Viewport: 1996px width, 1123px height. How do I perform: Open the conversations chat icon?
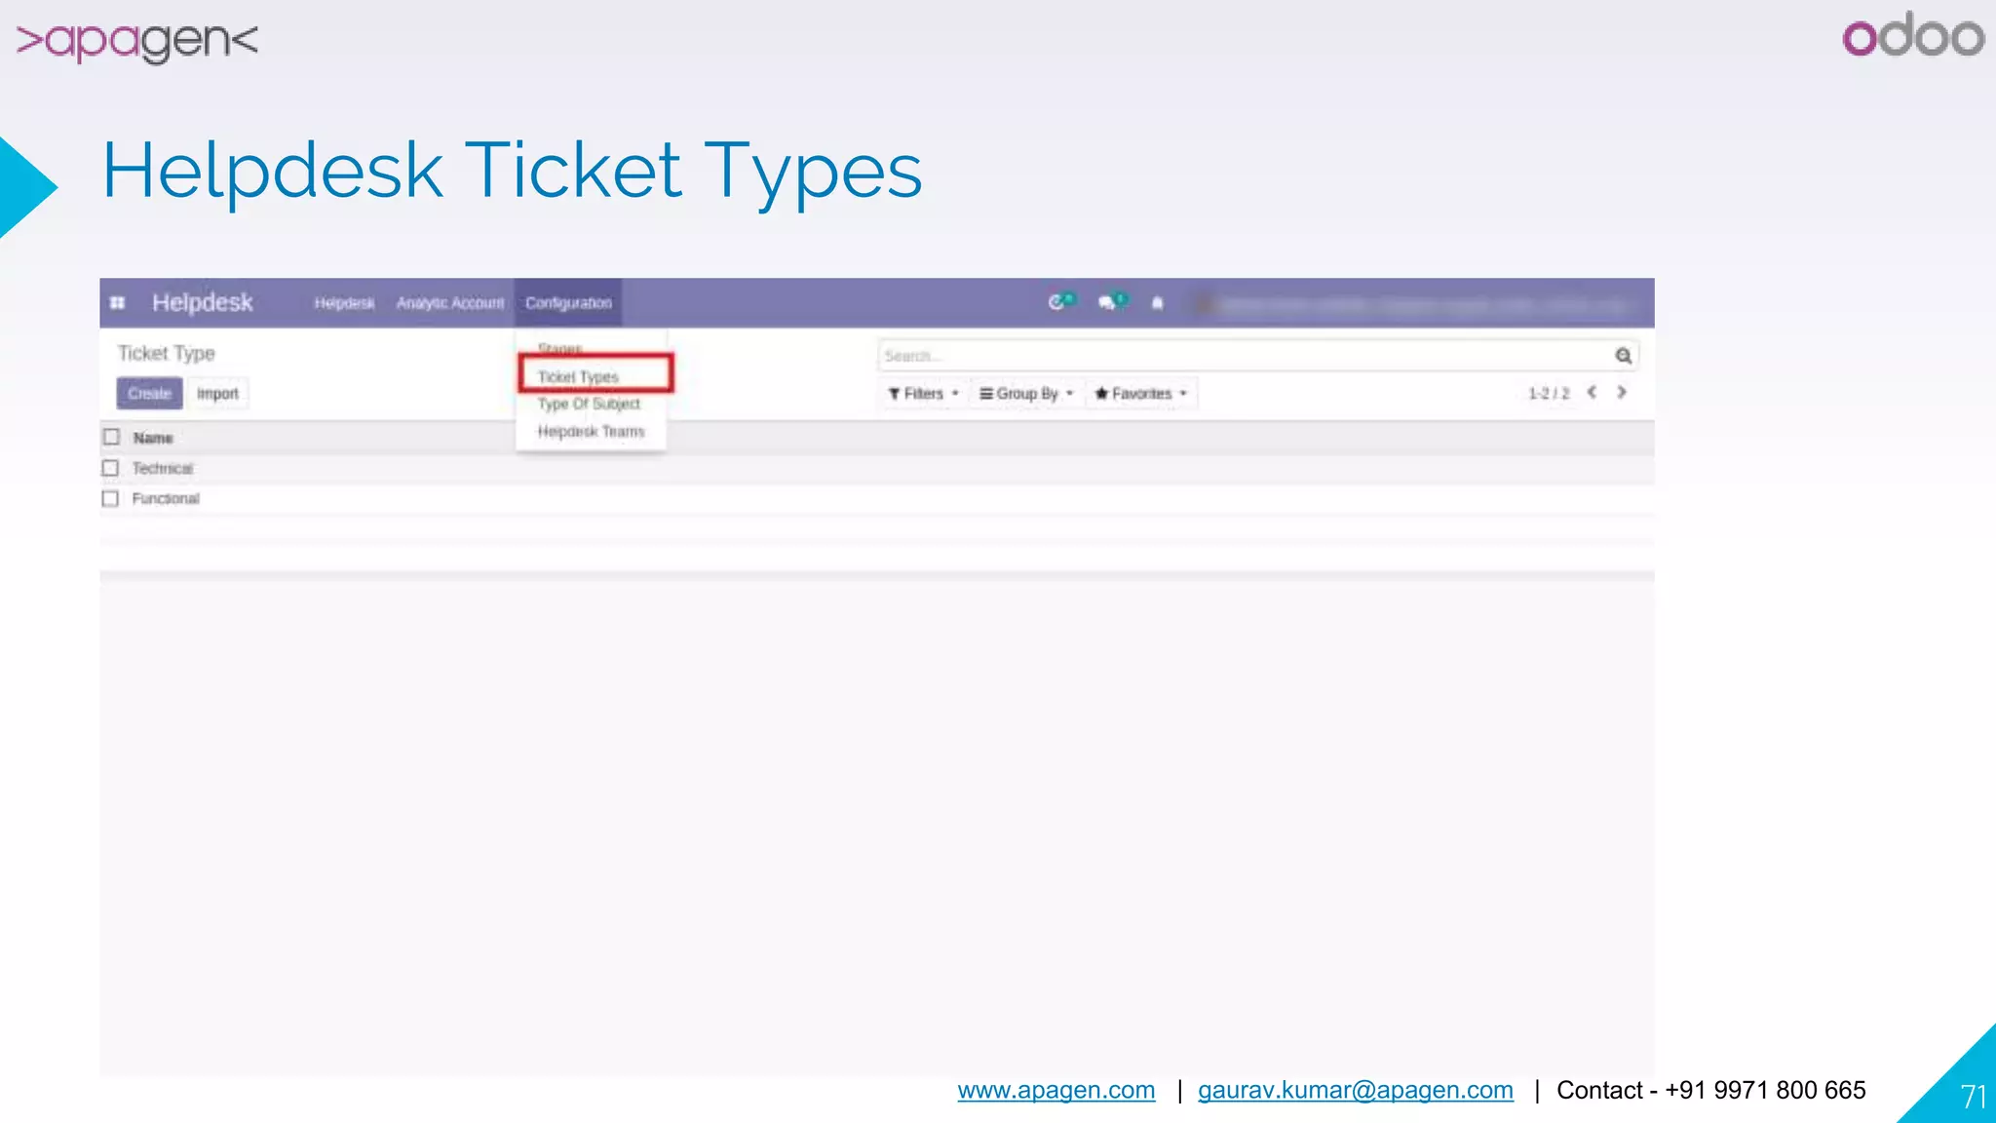(x=1107, y=302)
